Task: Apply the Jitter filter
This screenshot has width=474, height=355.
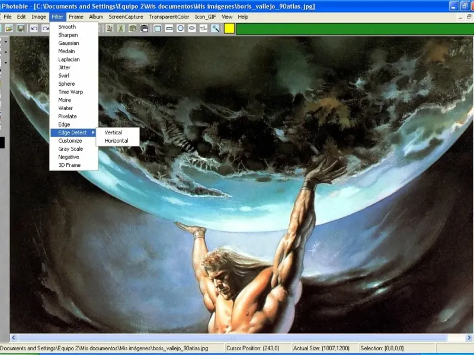Action: [73, 67]
